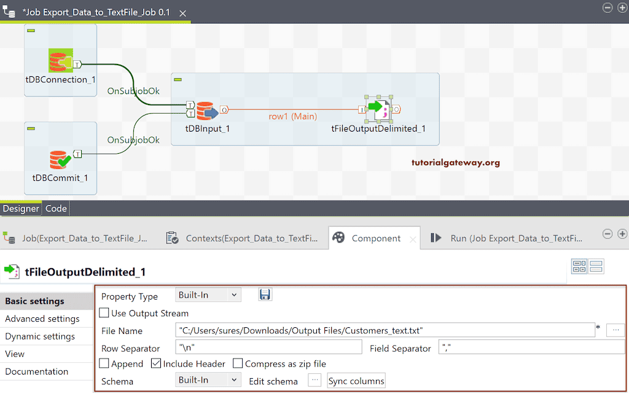Select the Job Export_Data_to_TextFile_Job 0.1 editor tab

(x=96, y=12)
